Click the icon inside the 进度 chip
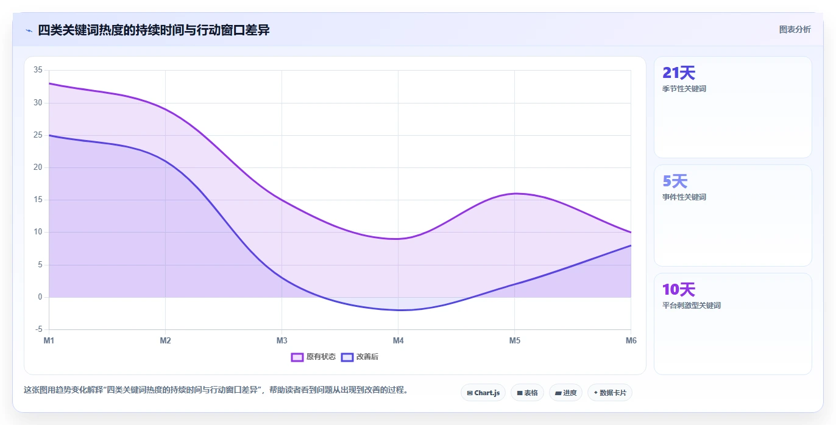Viewport: 836px width, 425px height. pyautogui.click(x=558, y=393)
